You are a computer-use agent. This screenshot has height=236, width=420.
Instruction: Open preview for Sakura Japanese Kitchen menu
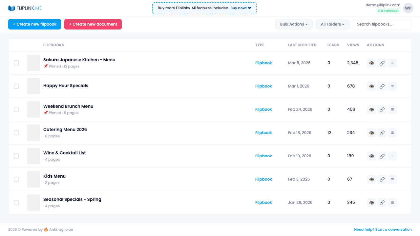tap(371, 63)
